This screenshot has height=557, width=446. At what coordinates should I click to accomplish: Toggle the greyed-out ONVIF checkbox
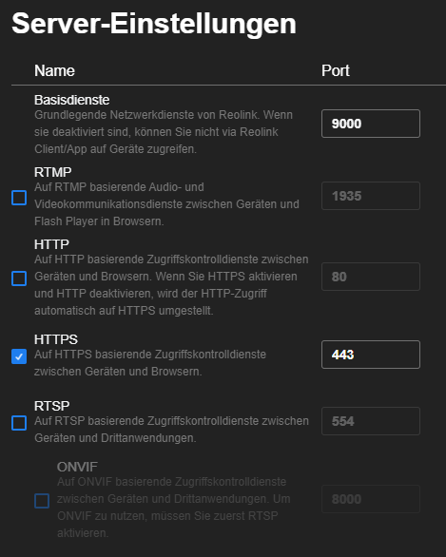(42, 501)
